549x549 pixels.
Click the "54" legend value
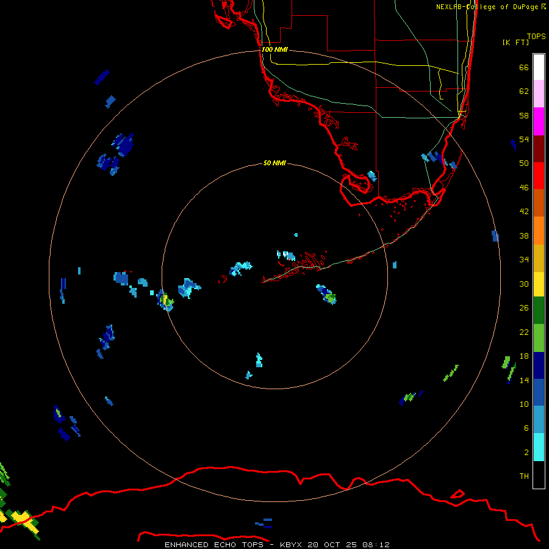pos(524,139)
